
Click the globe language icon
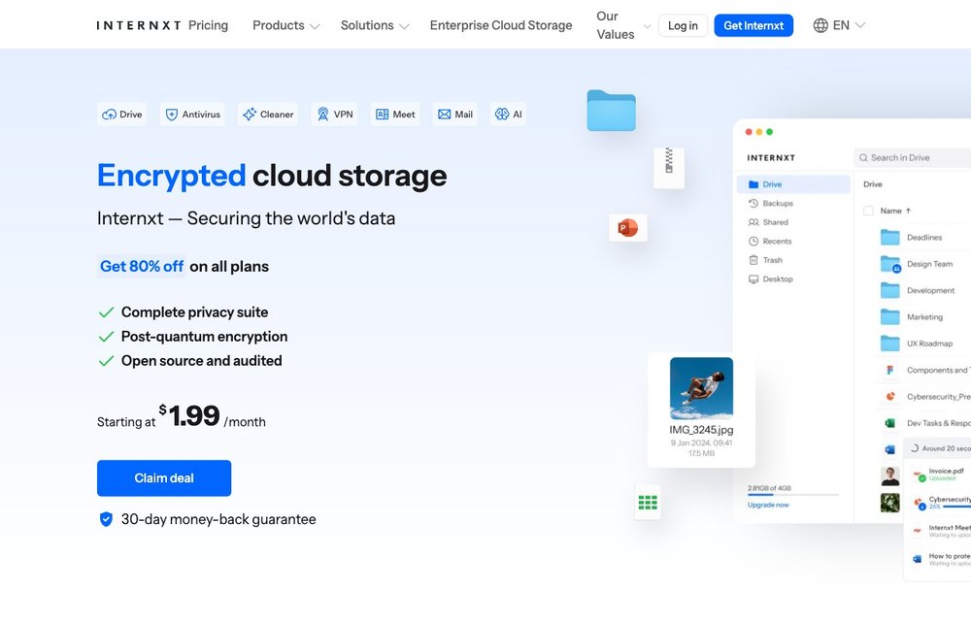pos(820,25)
